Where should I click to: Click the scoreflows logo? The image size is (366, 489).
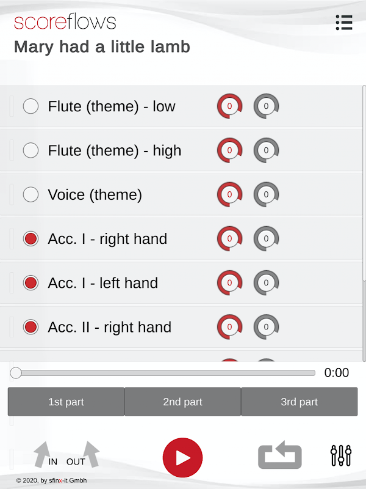pos(65,23)
